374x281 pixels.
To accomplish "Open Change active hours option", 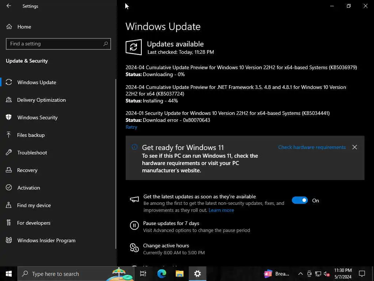I will tap(166, 246).
